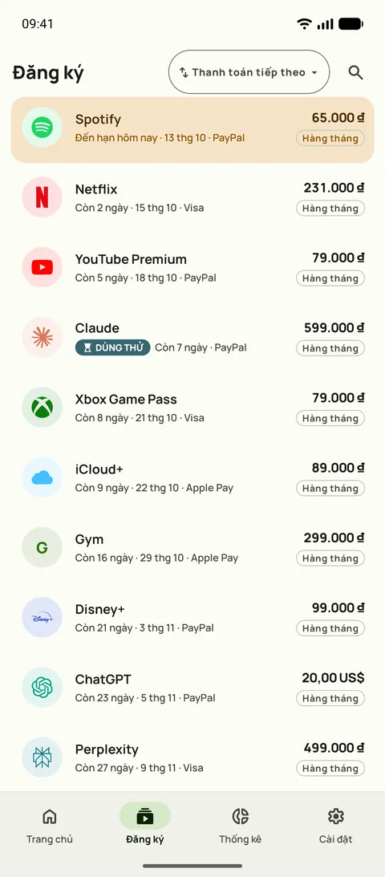Image resolution: width=385 pixels, height=877 pixels.
Task: Open the Gym subscription entry
Action: click(192, 547)
